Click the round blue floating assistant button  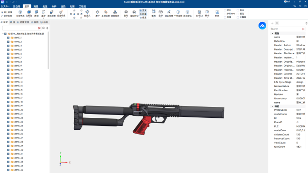click(x=262, y=26)
